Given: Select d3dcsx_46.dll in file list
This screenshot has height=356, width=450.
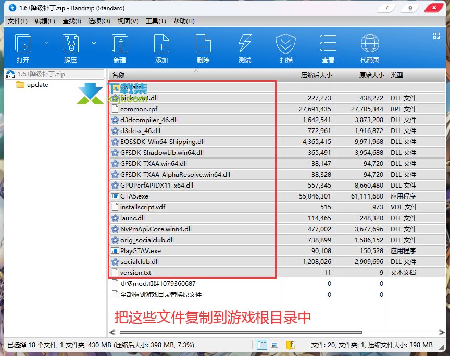Looking at the screenshot, I should [x=277, y=130].
